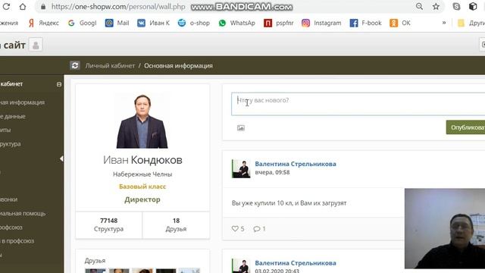Hide the sidebar with the left arrow
The height and width of the screenshot is (273, 485).
pyautogui.click(x=61, y=158)
